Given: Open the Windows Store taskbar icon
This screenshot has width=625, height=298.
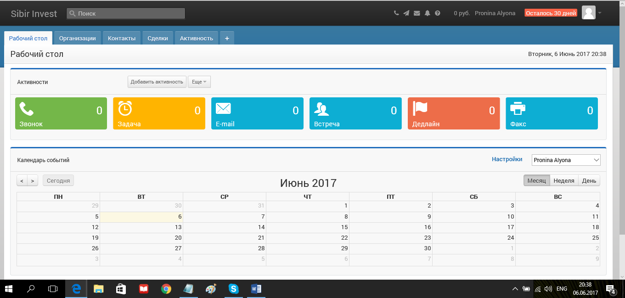Looking at the screenshot, I should pyautogui.click(x=121, y=289).
